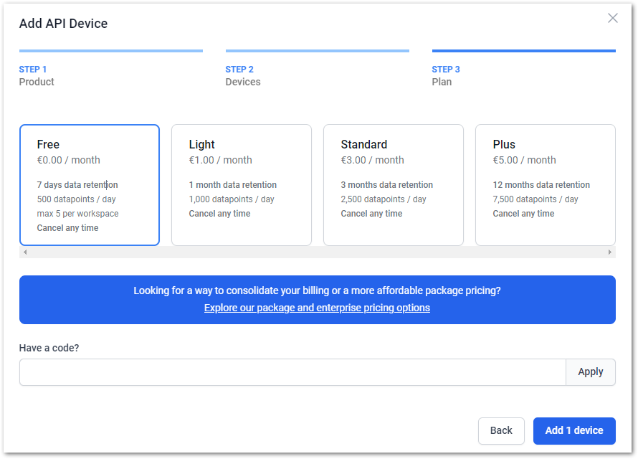Viewport: 638px width, 459px height.
Task: Click the '€1.00 / month' price
Action: pyautogui.click(x=221, y=160)
